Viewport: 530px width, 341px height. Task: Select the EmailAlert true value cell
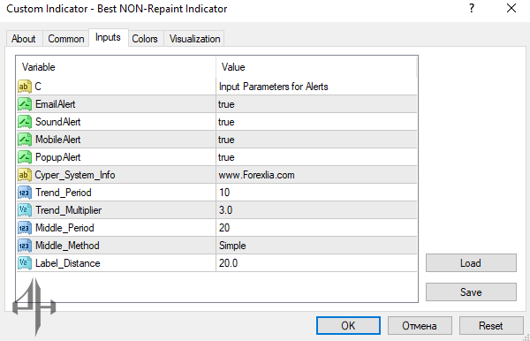[x=316, y=104]
